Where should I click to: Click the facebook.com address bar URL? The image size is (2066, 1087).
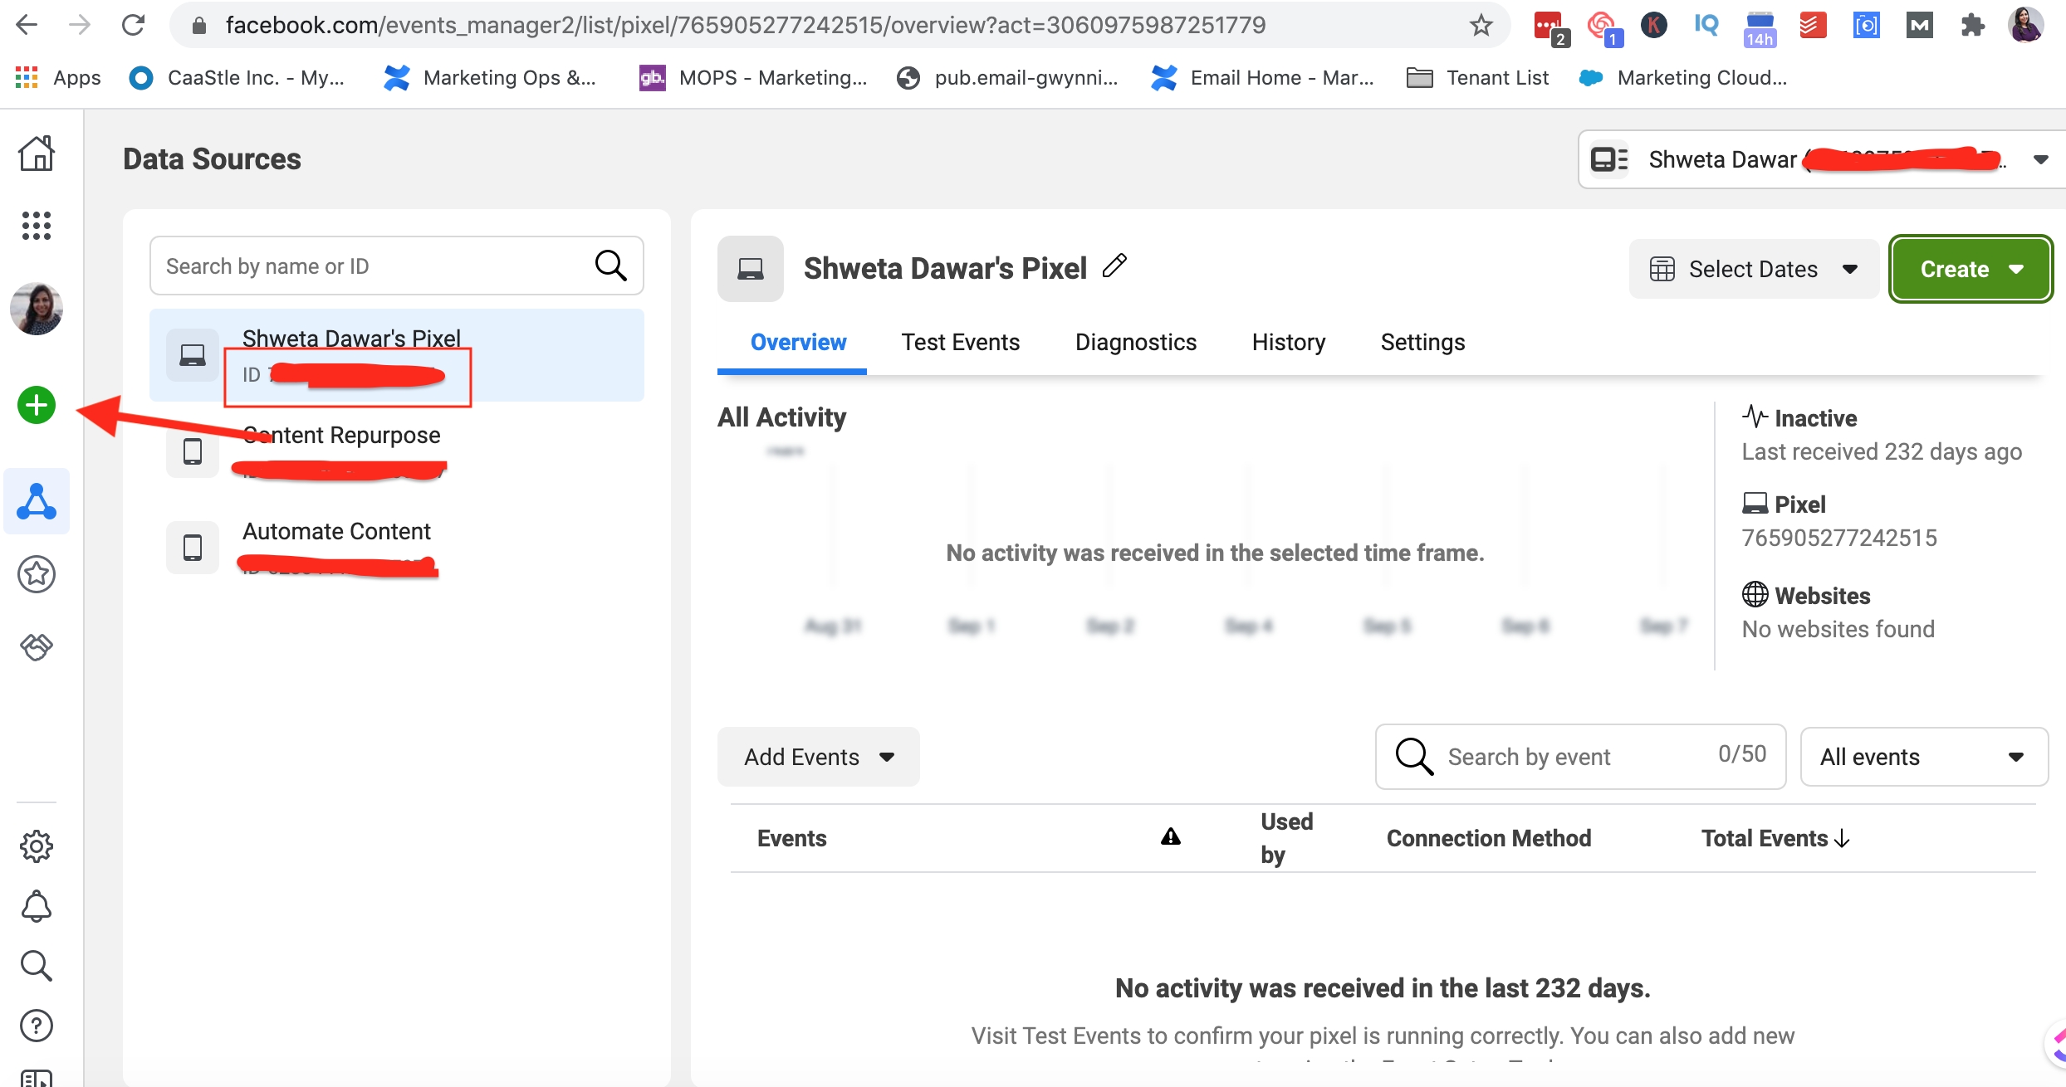[745, 25]
